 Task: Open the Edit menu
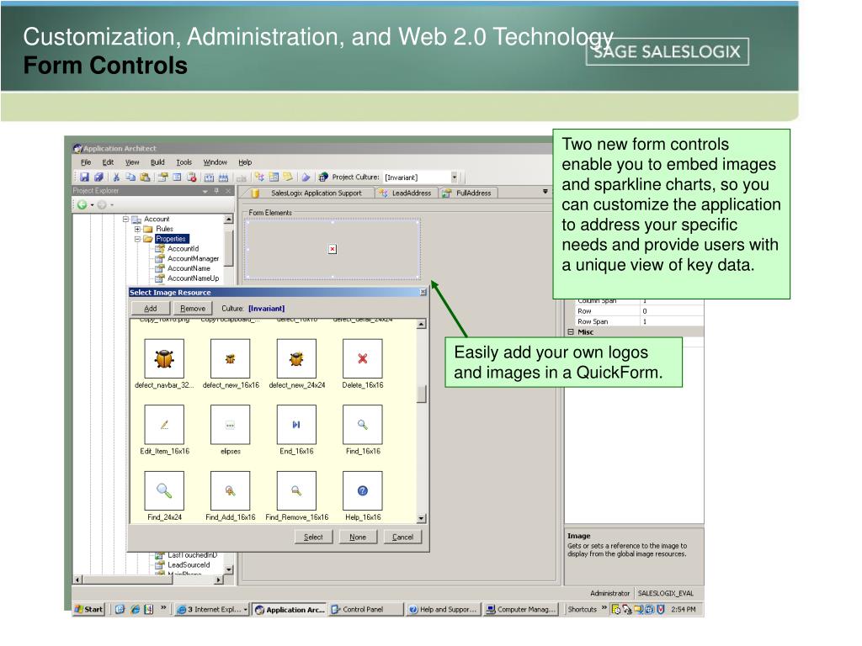tap(108, 162)
